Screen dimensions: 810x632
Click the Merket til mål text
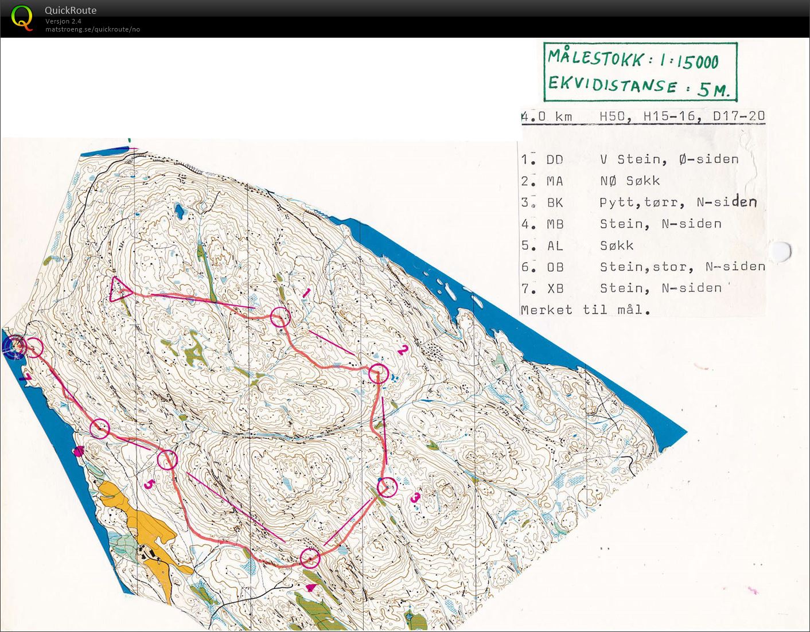(586, 310)
